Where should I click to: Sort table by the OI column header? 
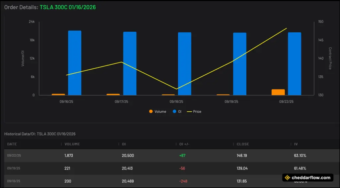pos(124,144)
